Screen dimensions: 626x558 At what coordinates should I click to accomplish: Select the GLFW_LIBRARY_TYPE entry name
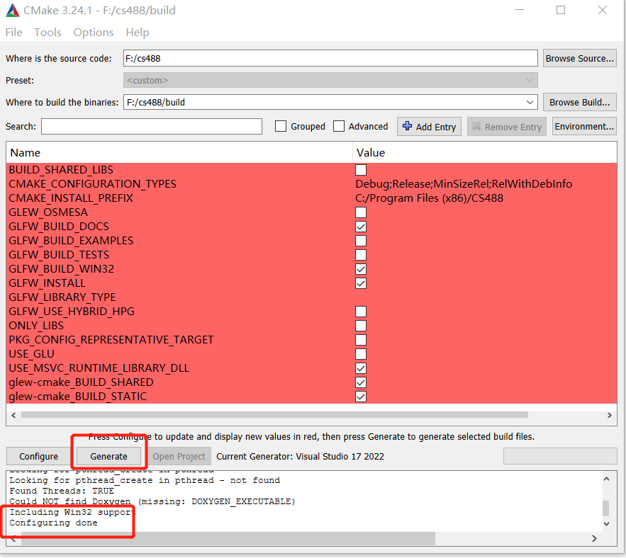click(x=62, y=297)
